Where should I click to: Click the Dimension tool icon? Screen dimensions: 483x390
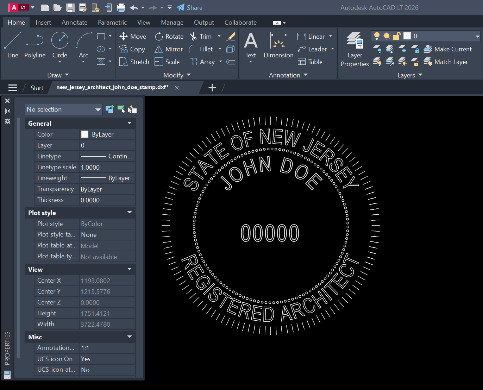click(278, 40)
